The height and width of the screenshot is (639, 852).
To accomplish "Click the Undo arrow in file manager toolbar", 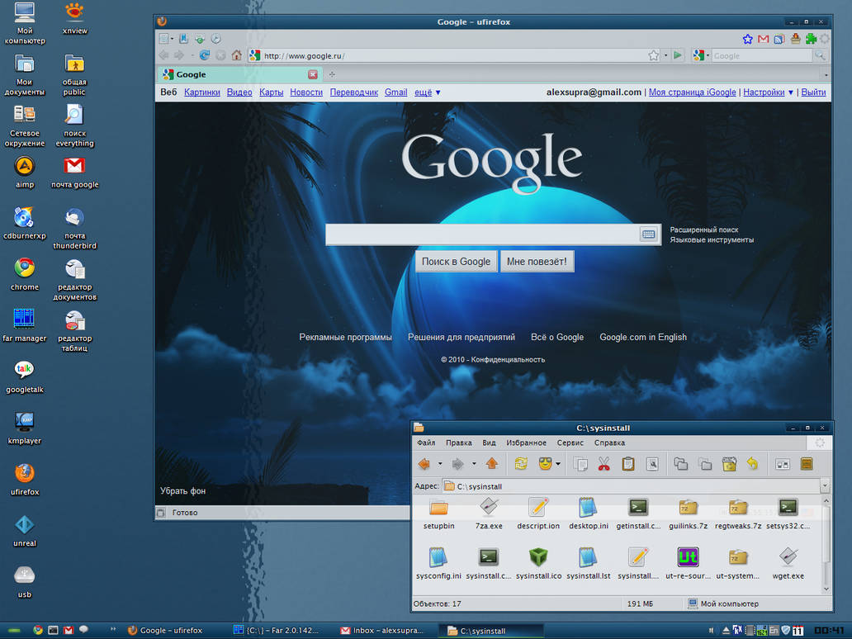I will coord(754,464).
